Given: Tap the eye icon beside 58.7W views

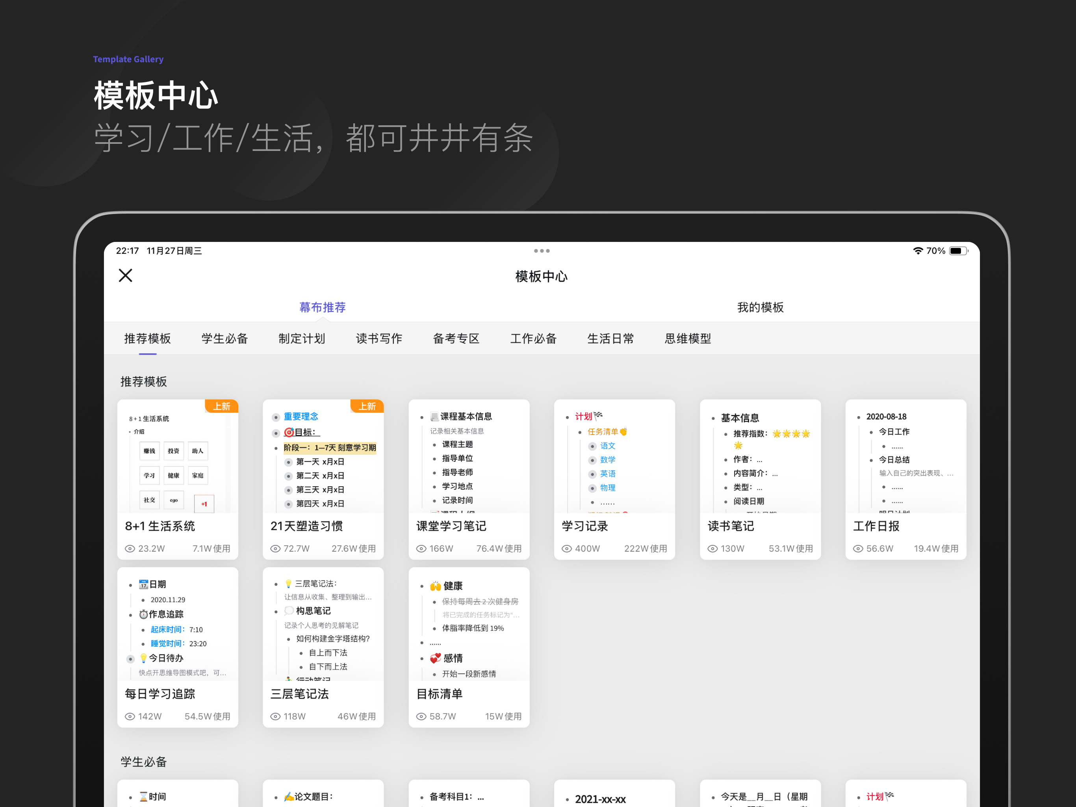Looking at the screenshot, I should click(x=421, y=716).
